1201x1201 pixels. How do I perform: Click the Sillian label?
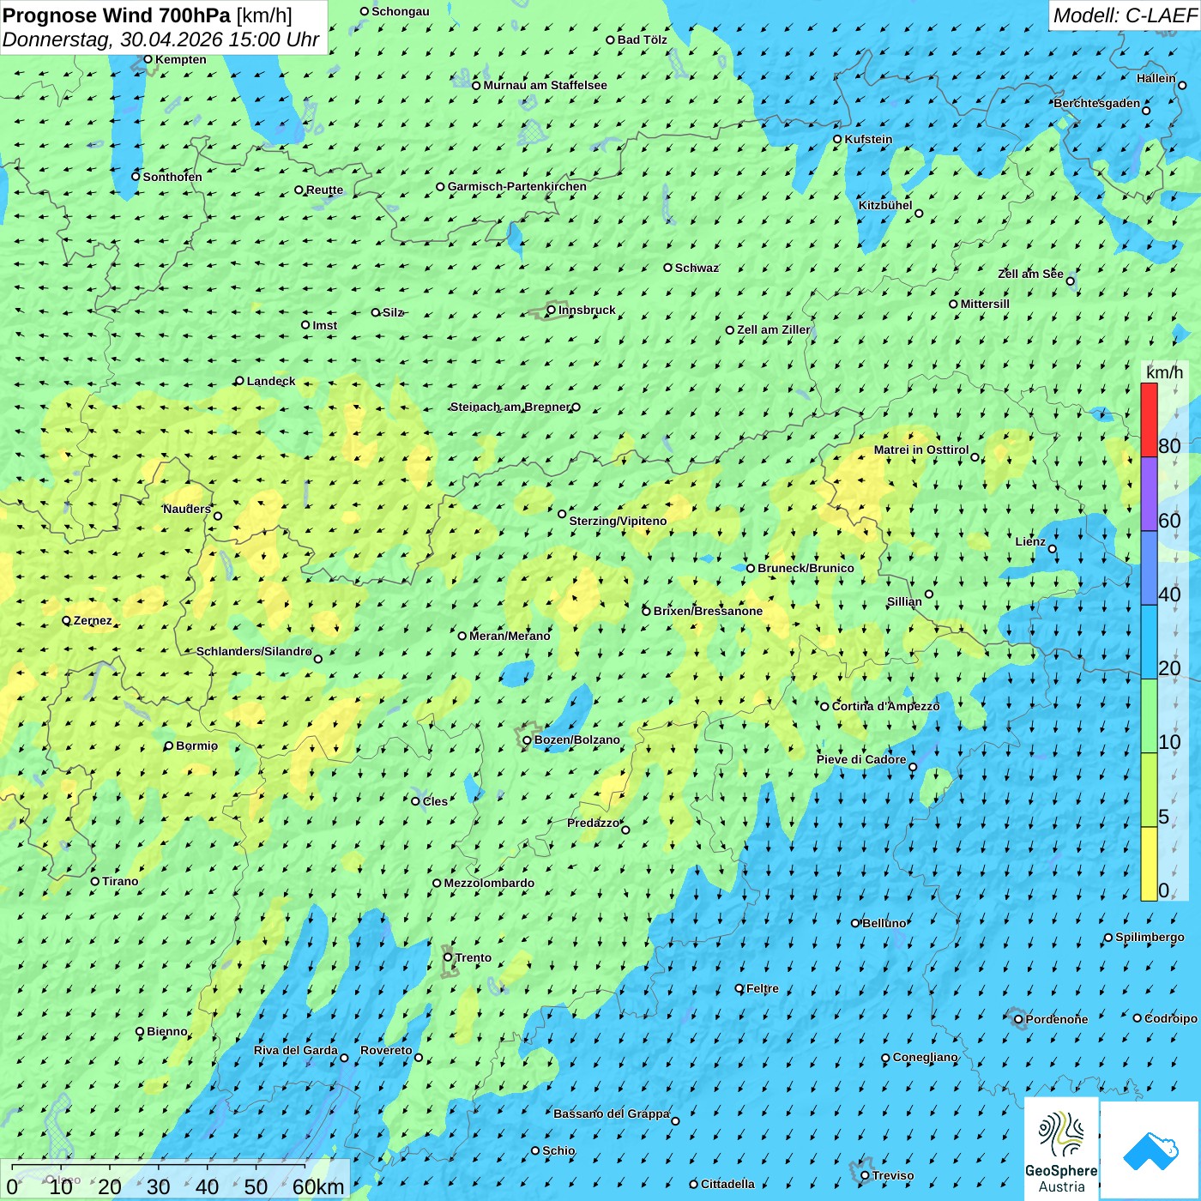pyautogui.click(x=904, y=601)
